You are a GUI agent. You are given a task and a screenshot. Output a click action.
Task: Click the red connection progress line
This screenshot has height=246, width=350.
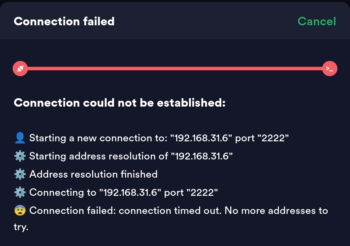click(x=175, y=69)
